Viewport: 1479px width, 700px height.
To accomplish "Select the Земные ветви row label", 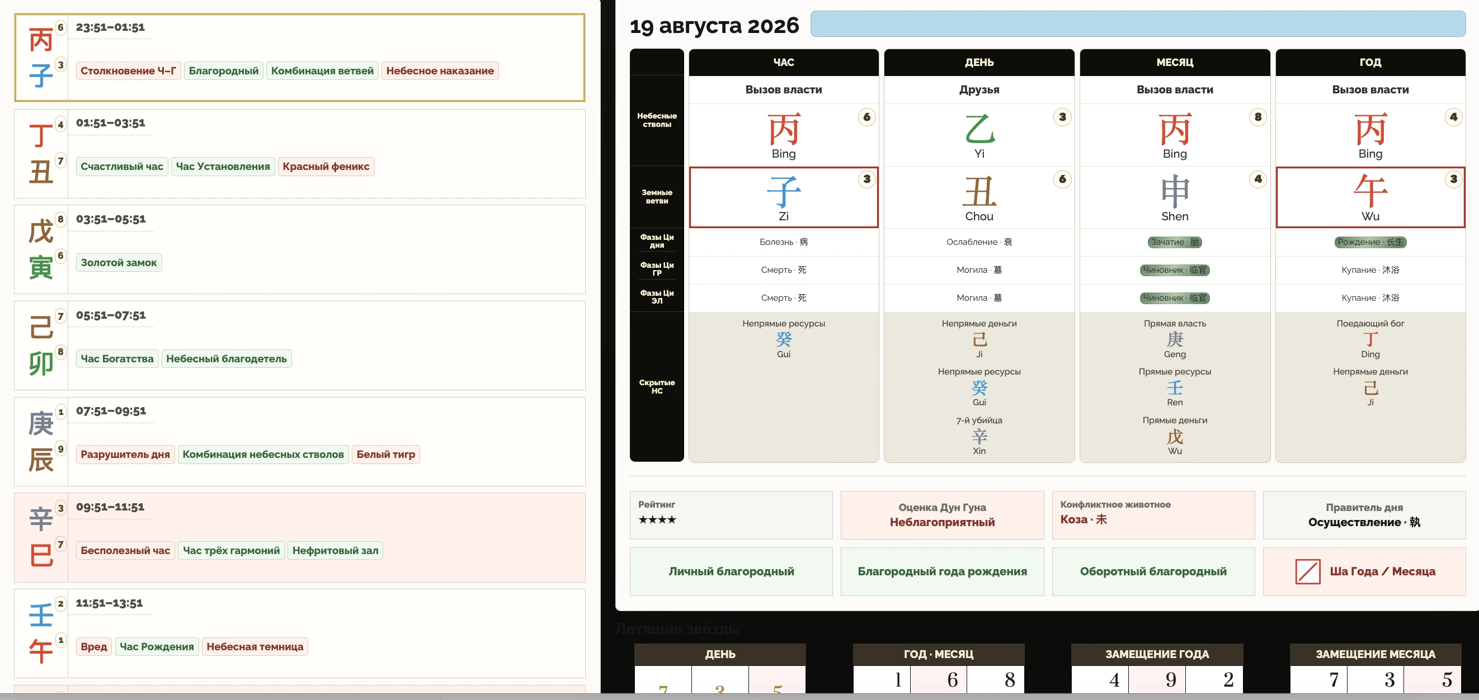I will [657, 197].
